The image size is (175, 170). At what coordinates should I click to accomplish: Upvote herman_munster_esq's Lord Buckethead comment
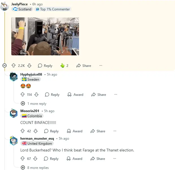point(23,158)
